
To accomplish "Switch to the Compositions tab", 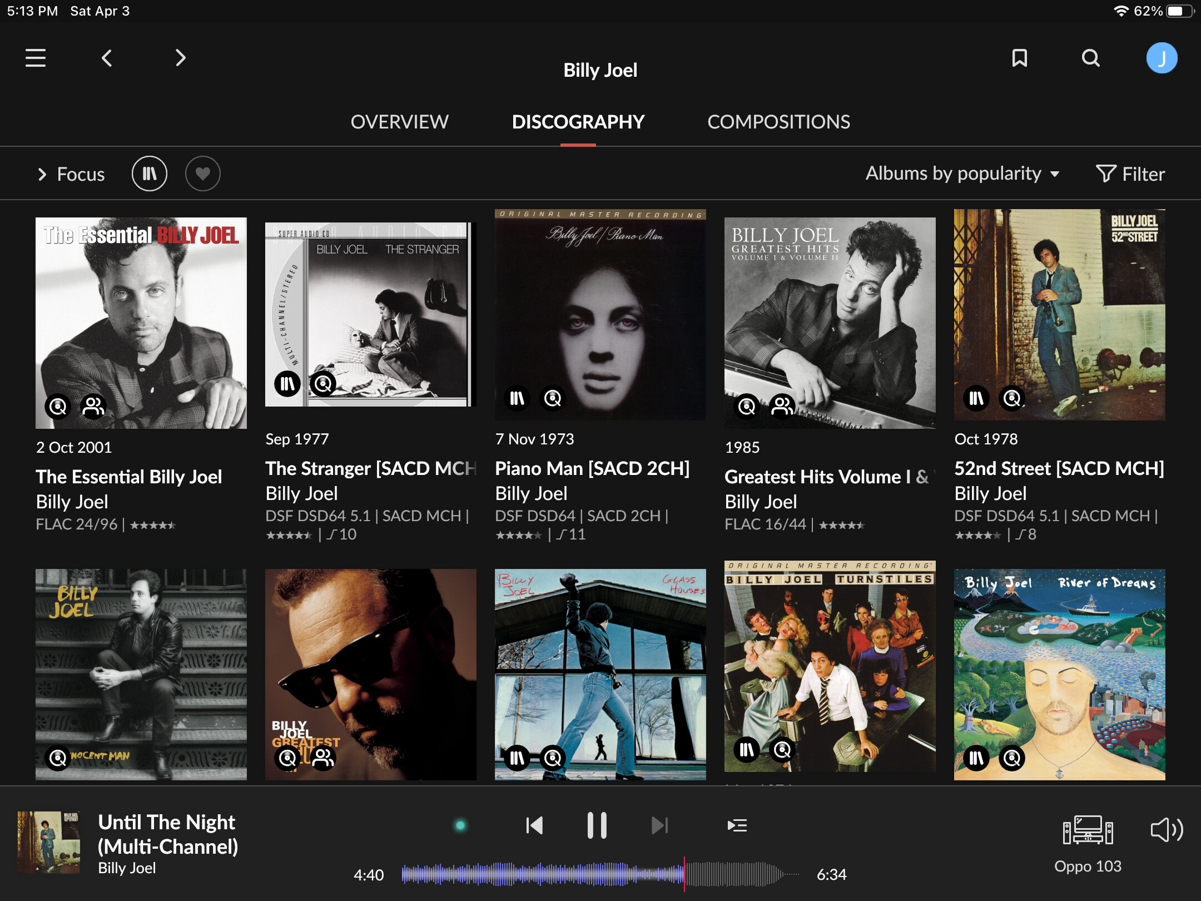I will point(778,122).
